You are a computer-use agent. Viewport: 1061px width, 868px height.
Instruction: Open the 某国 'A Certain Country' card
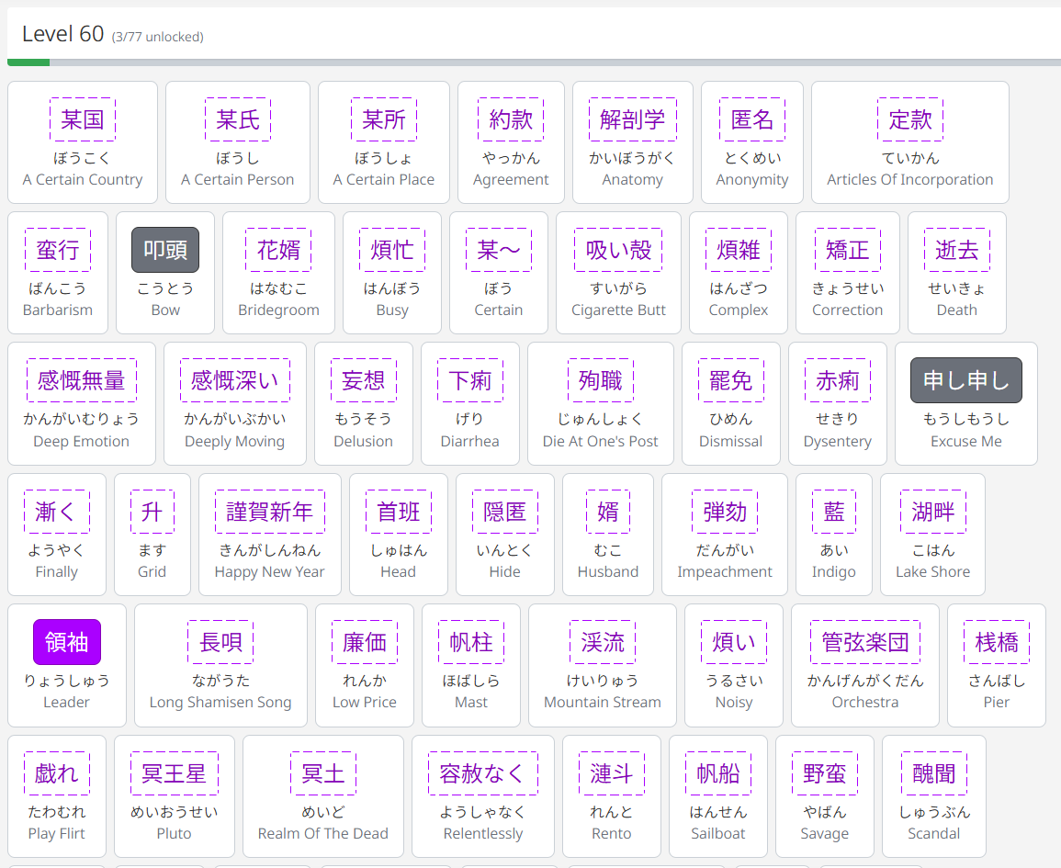click(83, 142)
